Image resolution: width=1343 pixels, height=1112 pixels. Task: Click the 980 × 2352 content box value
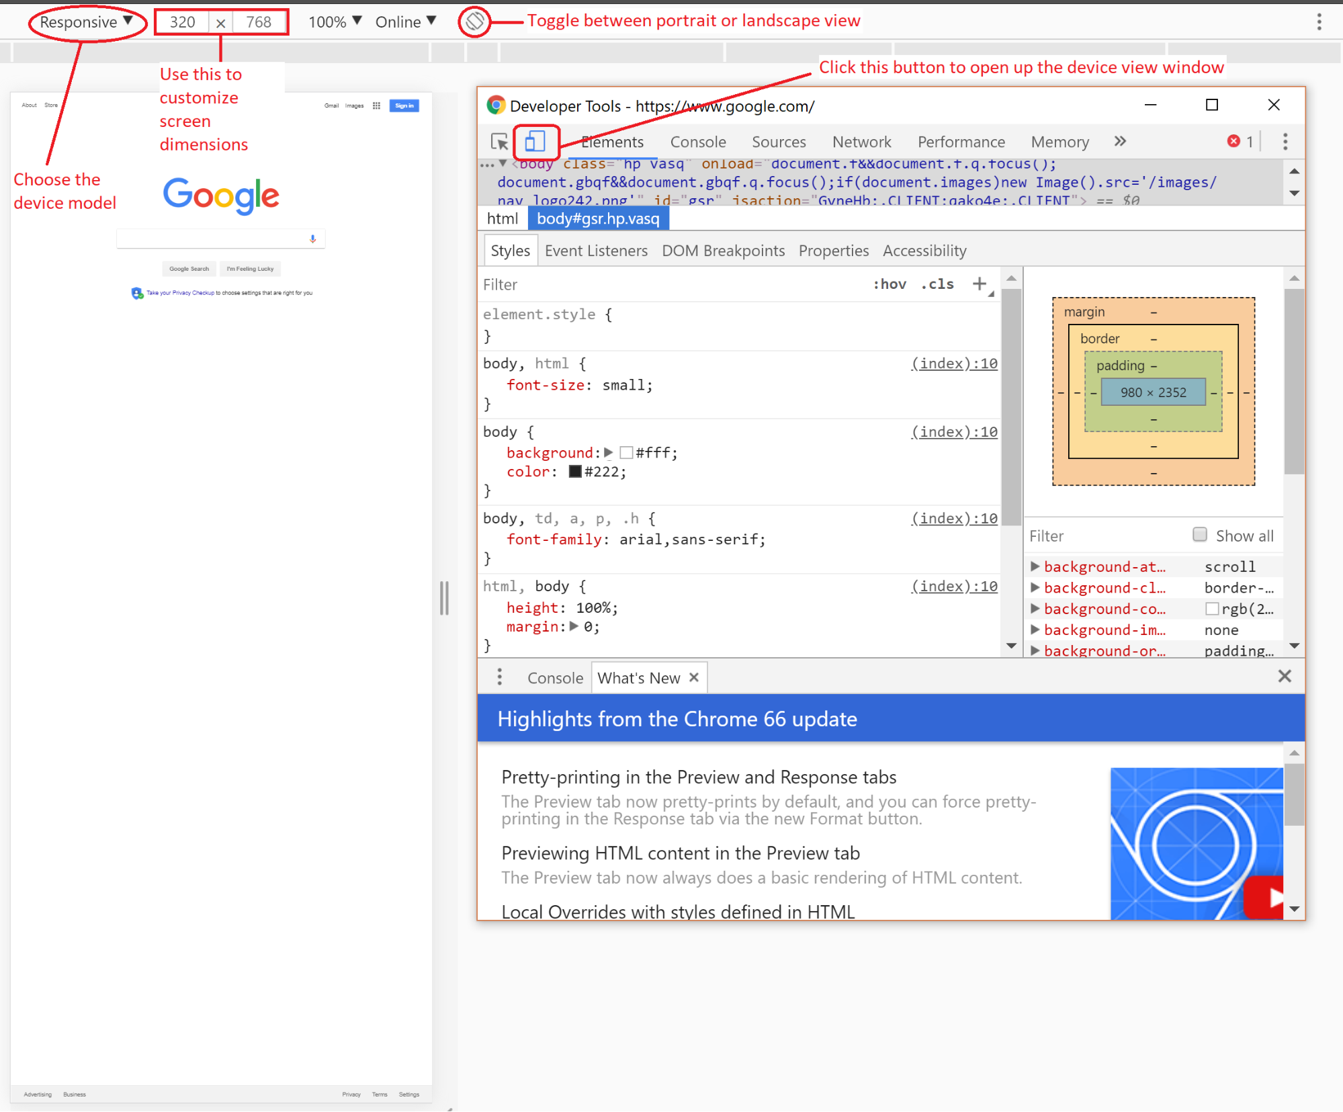(x=1153, y=392)
